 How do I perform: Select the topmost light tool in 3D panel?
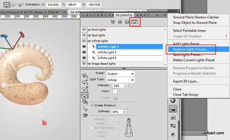[85, 75]
